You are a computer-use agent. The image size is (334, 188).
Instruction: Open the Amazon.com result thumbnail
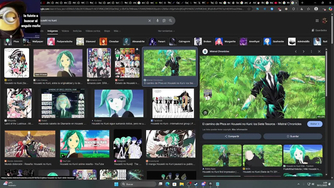(99, 63)
